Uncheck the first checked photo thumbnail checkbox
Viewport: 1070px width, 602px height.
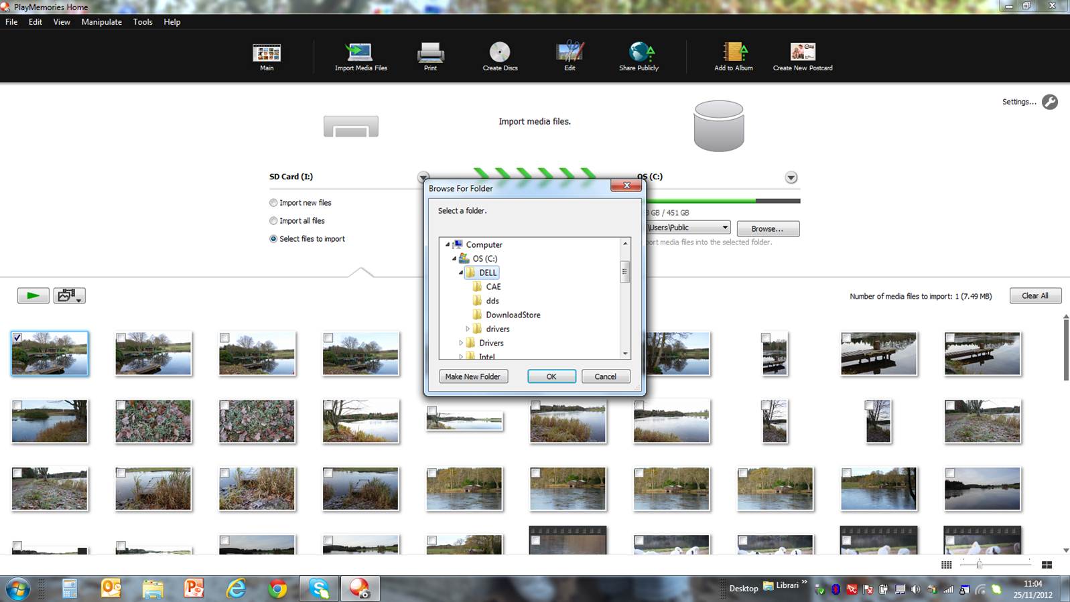pyautogui.click(x=17, y=338)
